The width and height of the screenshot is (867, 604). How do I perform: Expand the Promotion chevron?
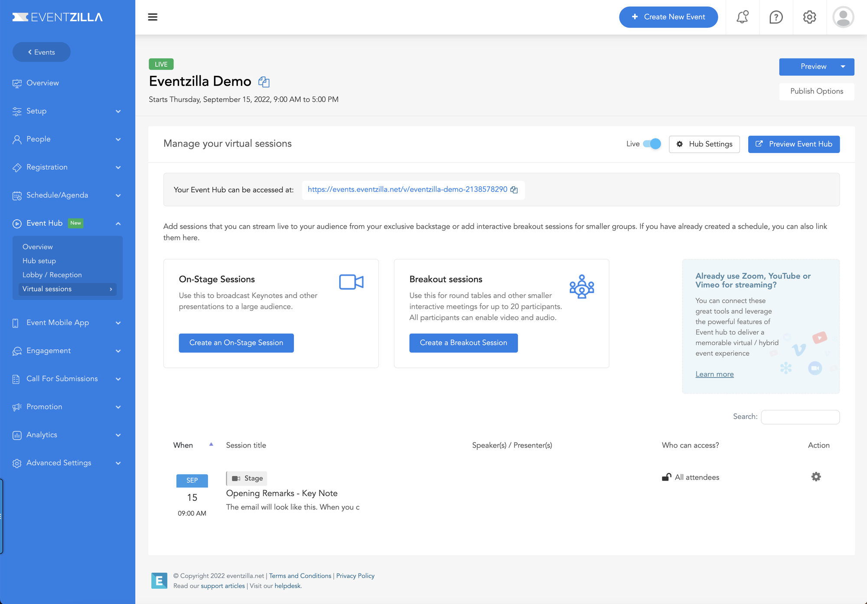point(118,407)
